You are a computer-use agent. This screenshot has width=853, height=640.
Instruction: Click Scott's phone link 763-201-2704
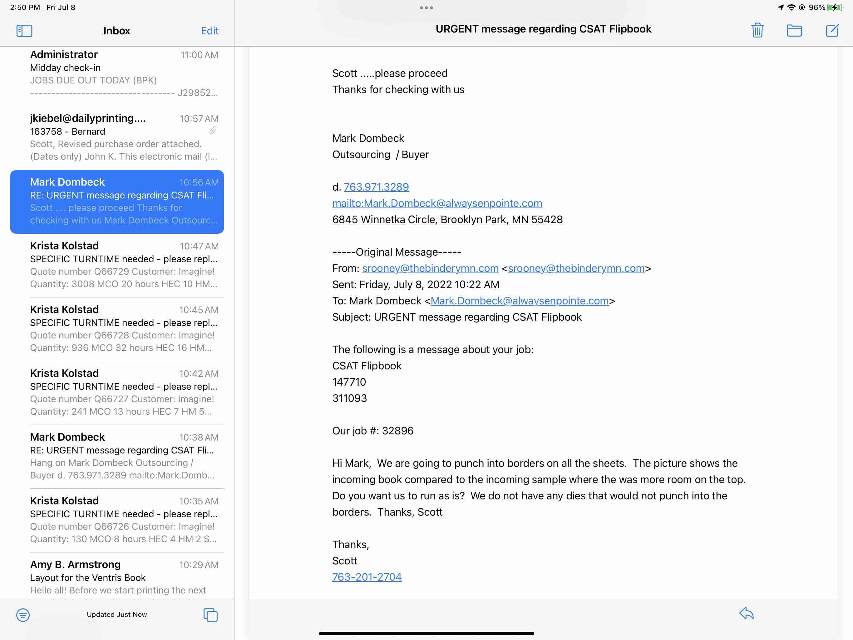click(x=367, y=577)
